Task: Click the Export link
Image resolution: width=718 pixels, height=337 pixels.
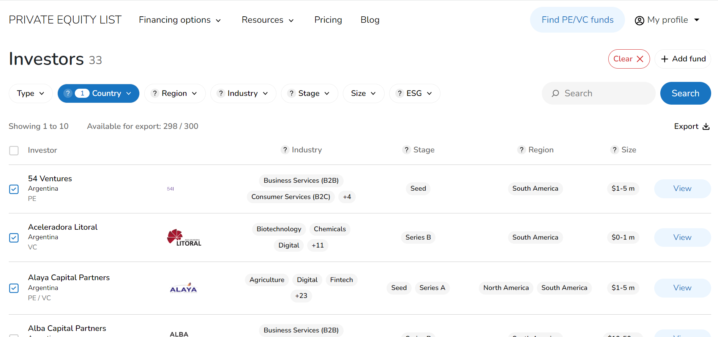Action: click(x=691, y=126)
